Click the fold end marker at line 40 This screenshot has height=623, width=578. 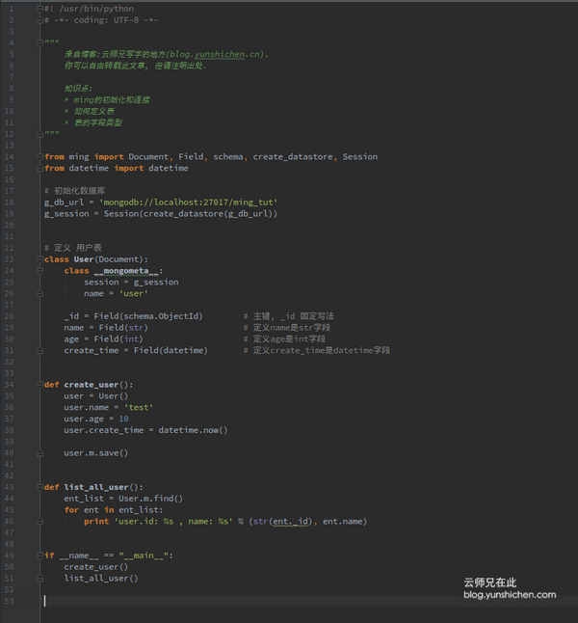(x=41, y=452)
